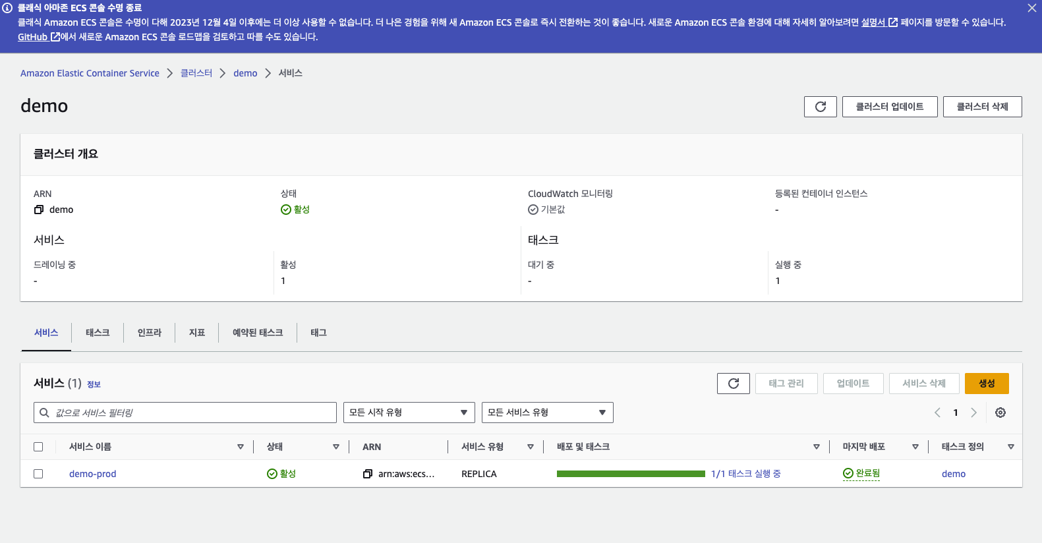Open the 1/1 태스크 실행 중 link
Screen dimensions: 1042x543
(746, 474)
